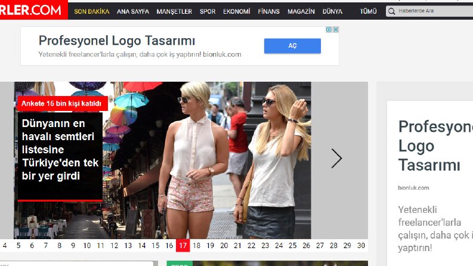Open Profesyonel Logo Tasarımı banner ad title
473x266 pixels.
tap(117, 41)
